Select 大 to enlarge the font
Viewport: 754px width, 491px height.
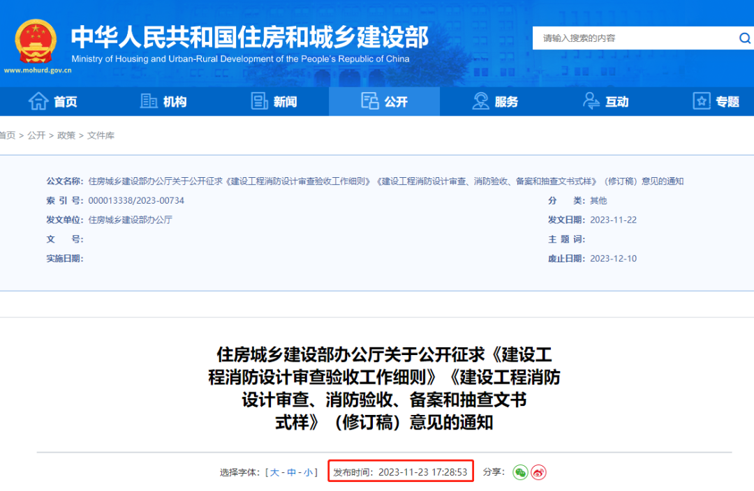coord(274,472)
